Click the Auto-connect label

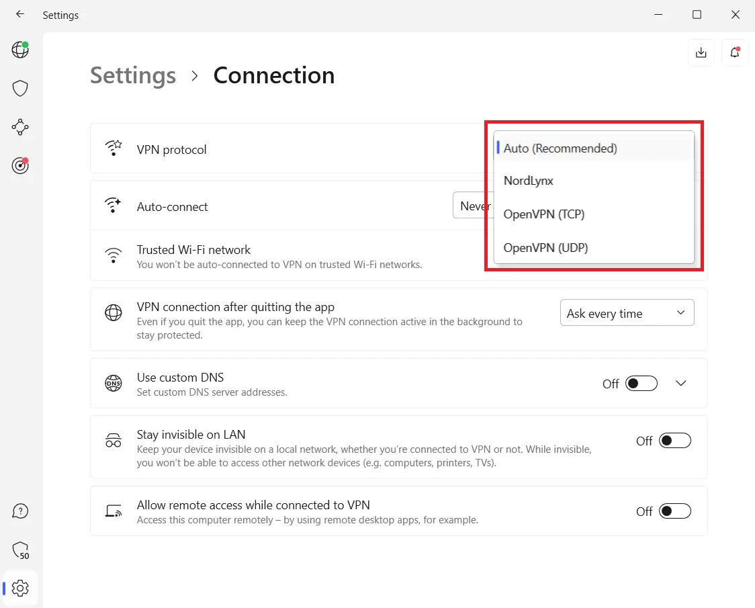point(173,207)
